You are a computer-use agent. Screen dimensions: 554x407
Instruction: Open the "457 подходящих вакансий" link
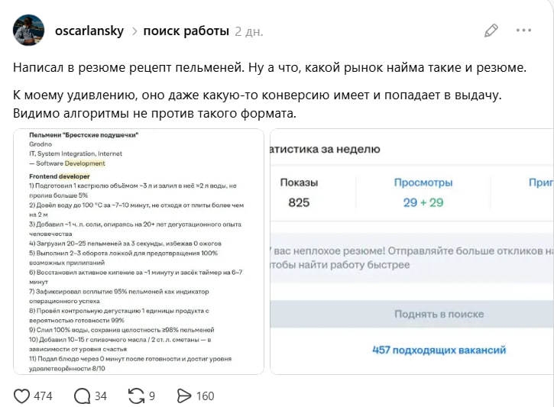[439, 350]
